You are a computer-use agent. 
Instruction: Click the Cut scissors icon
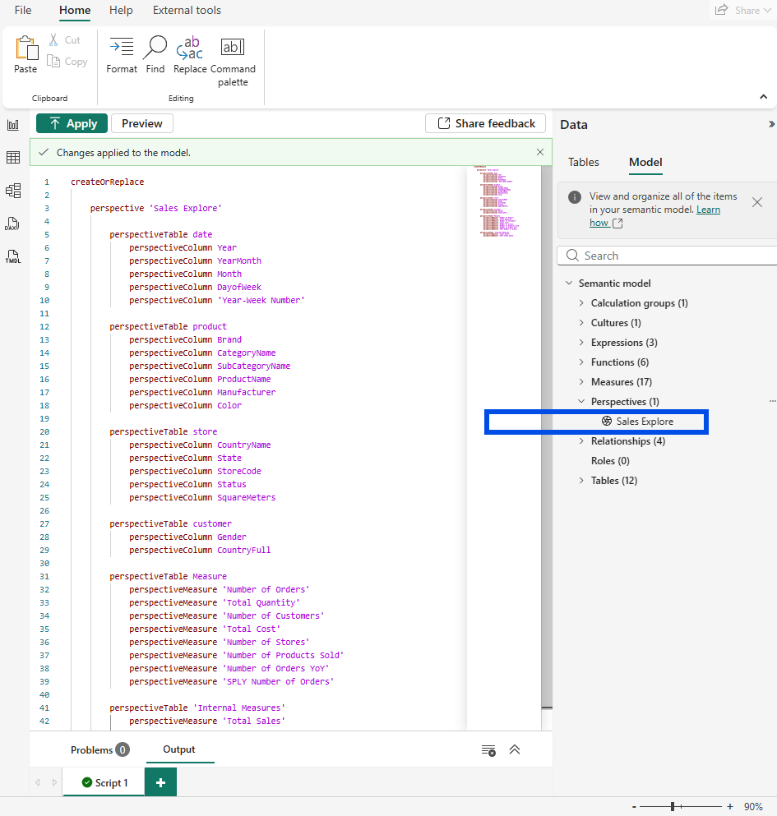53,39
